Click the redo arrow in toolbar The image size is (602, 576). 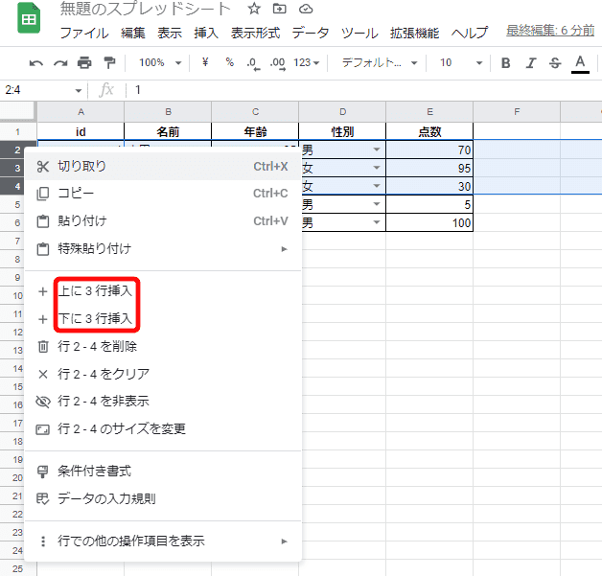point(60,63)
